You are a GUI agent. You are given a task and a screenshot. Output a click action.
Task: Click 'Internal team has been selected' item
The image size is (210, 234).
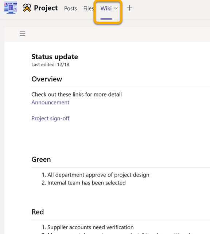click(86, 183)
